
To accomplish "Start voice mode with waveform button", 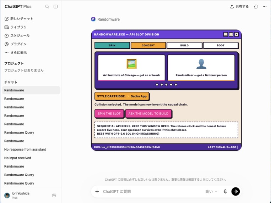I will tap(235, 191).
